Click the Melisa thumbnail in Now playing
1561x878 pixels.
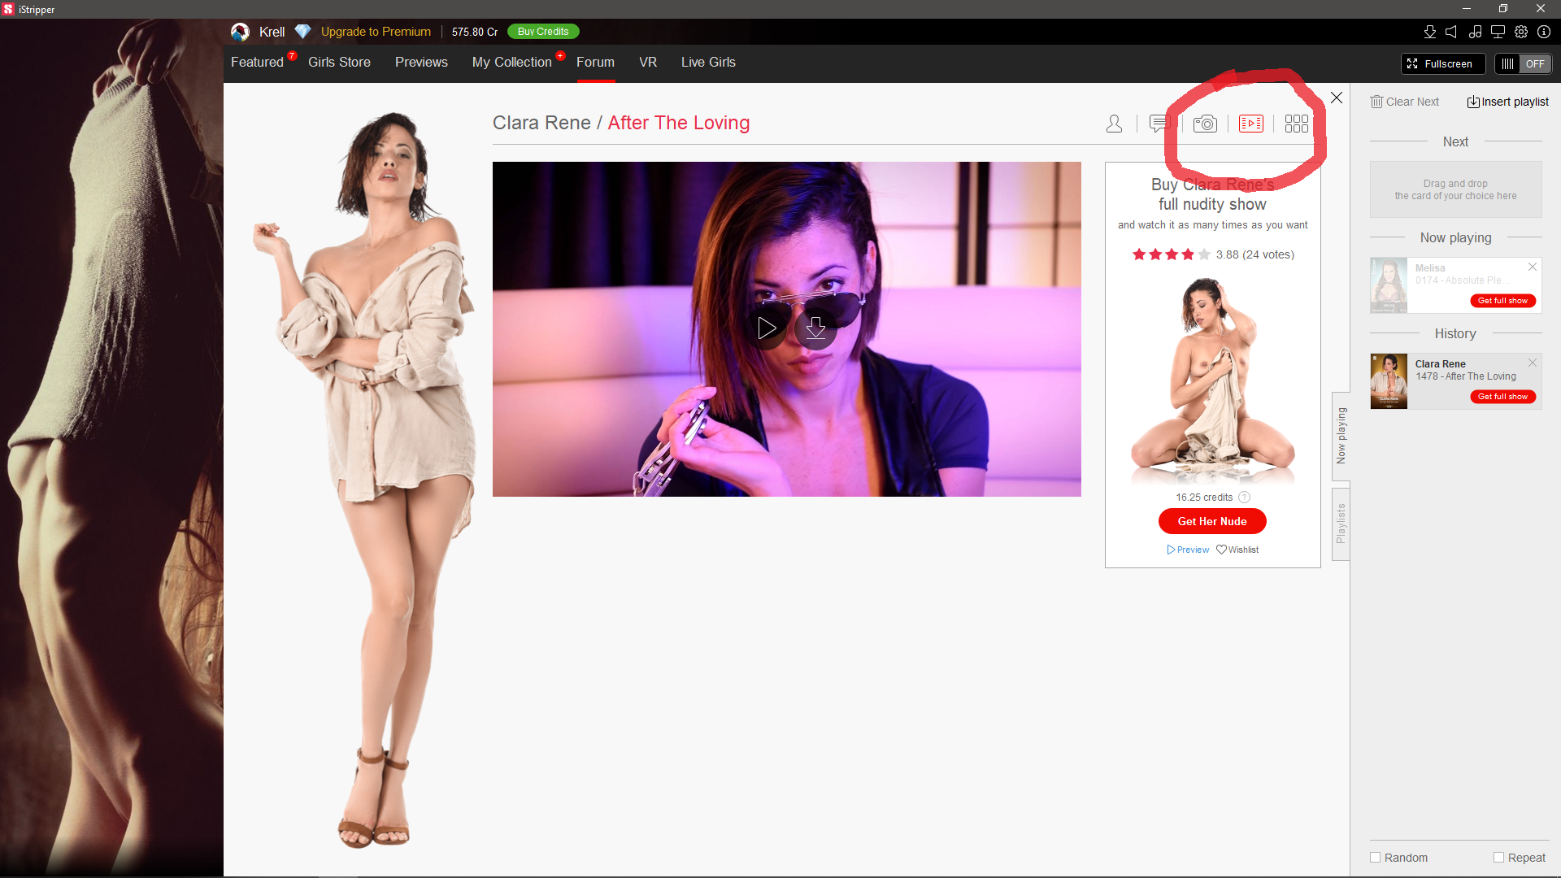tap(1389, 285)
